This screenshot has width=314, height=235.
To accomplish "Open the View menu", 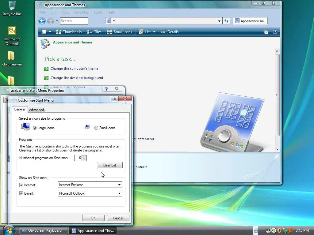I will coord(66,12).
